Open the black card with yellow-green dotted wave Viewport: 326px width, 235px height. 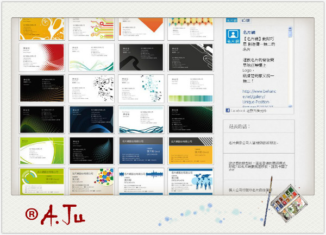(x=42, y=119)
